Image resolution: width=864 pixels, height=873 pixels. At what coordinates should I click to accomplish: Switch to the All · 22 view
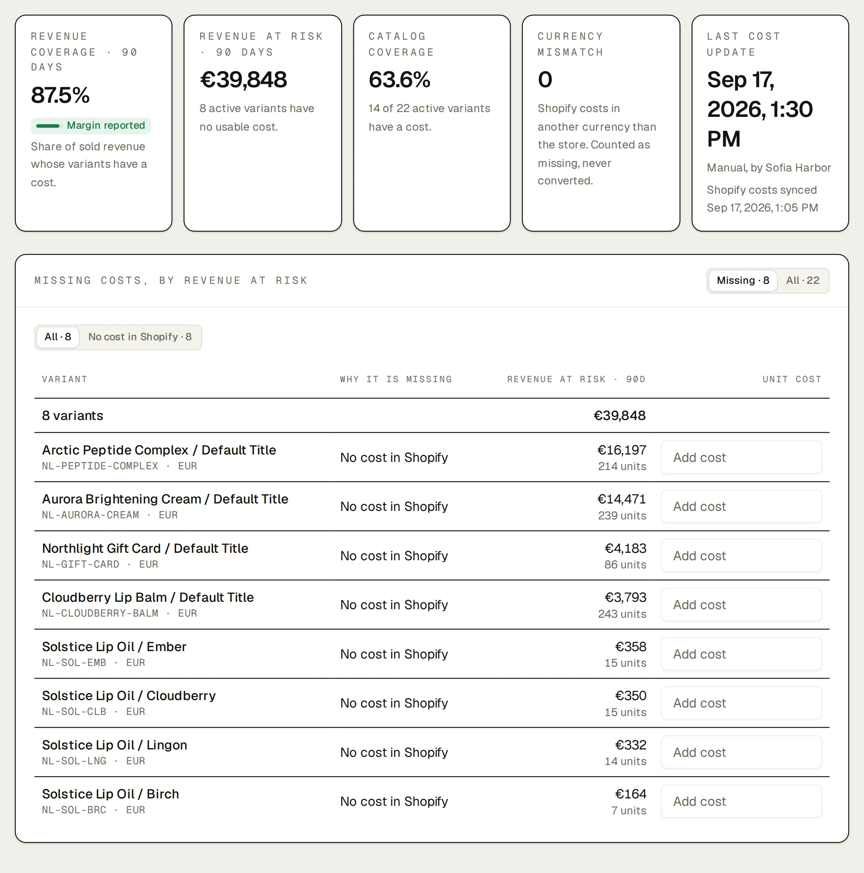(802, 280)
